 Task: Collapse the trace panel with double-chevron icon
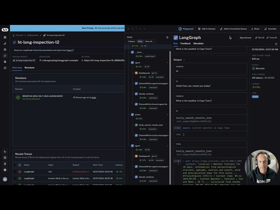(x=128, y=29)
